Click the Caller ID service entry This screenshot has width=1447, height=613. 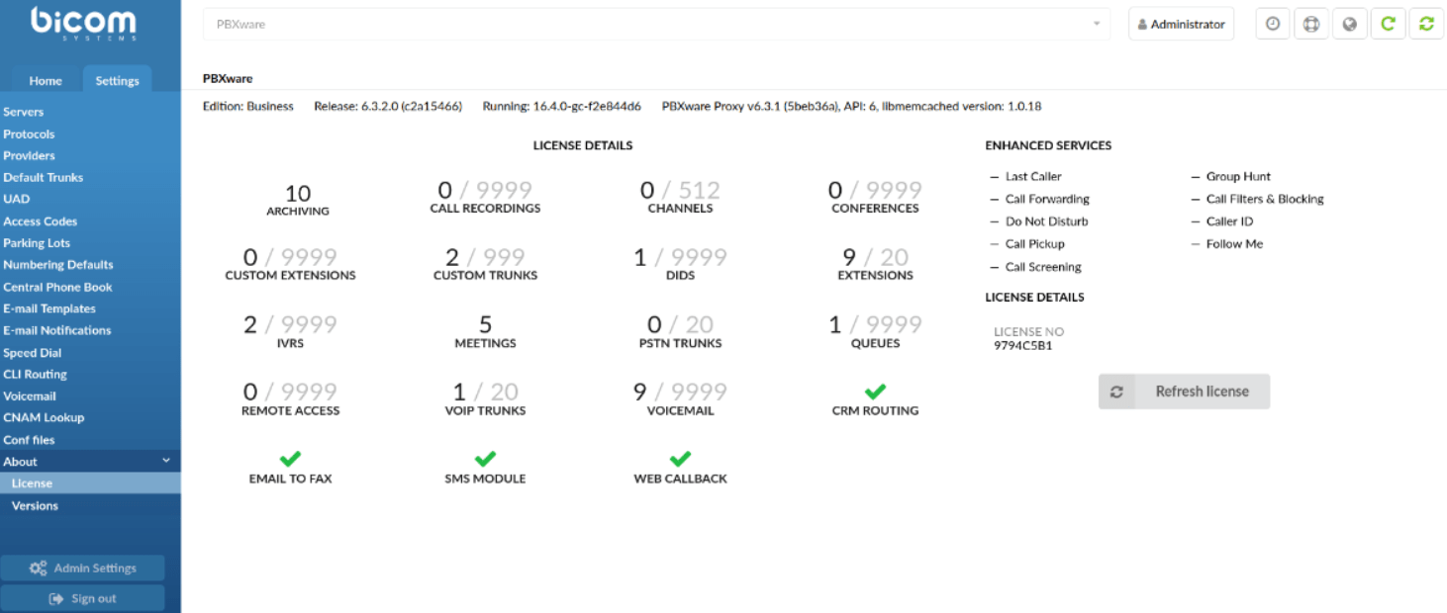(1229, 221)
